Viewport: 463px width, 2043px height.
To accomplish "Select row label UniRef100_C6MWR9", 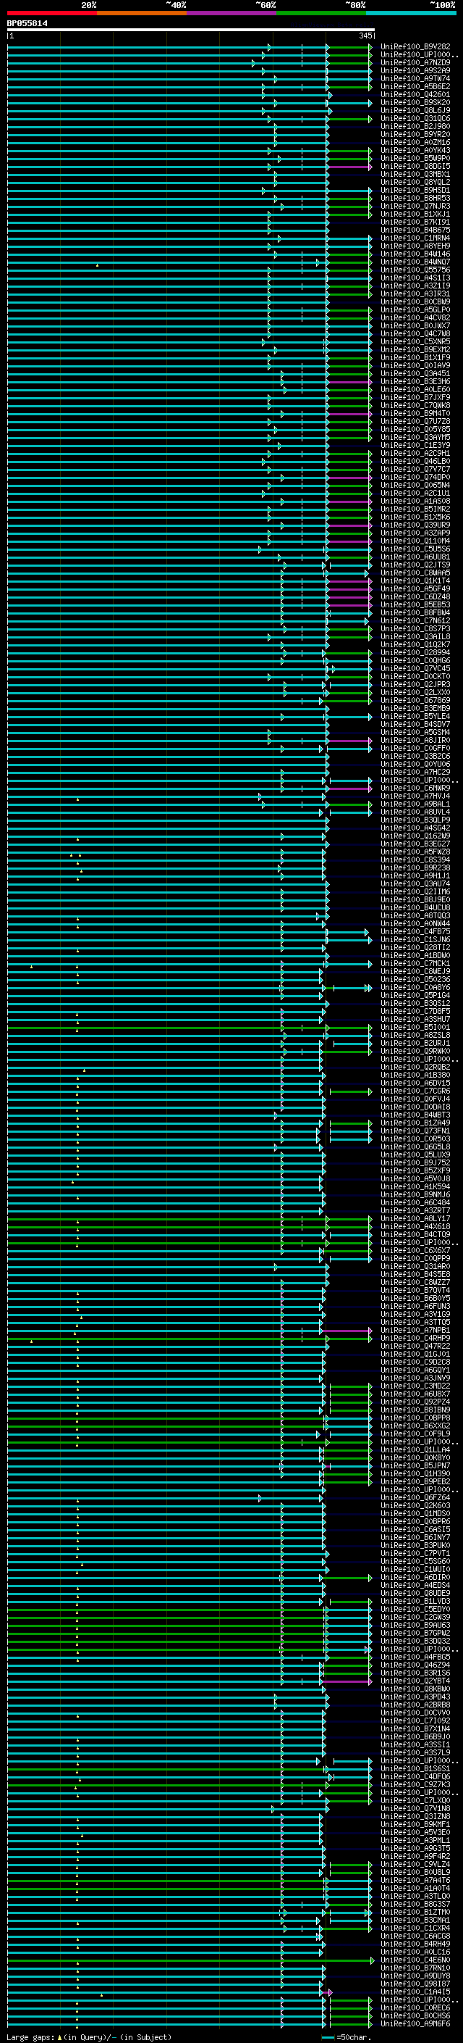I will [x=415, y=788].
